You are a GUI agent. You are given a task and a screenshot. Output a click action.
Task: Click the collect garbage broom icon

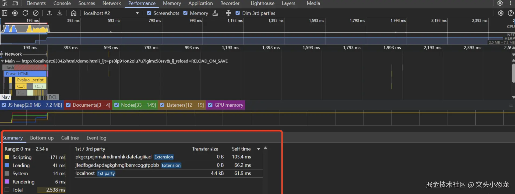215,13
